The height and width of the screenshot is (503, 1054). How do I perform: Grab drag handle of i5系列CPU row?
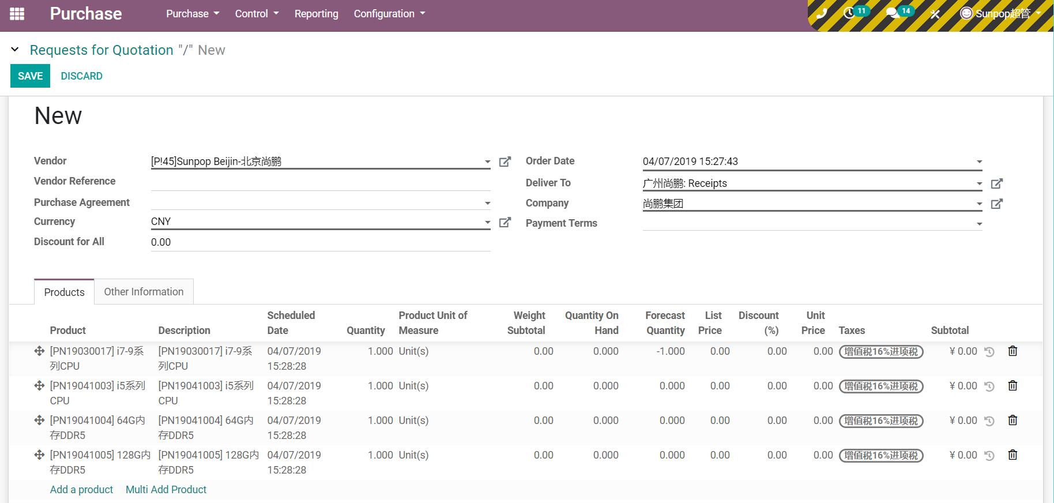click(x=39, y=385)
